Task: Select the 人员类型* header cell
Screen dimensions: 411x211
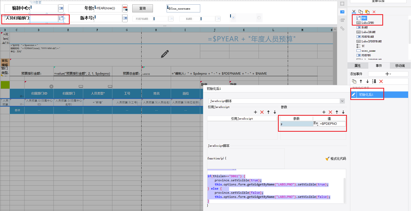Action: click(x=98, y=93)
